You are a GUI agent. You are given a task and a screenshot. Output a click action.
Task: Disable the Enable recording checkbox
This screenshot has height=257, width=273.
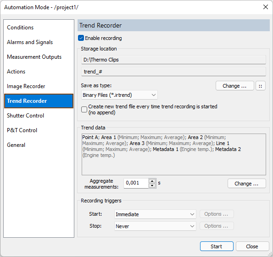coord(81,38)
